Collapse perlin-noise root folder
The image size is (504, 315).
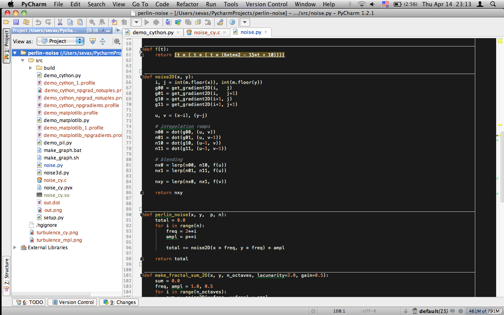15,53
